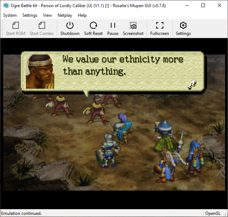Viewport: 228px width, 217px height.
Task: Click the speaker portrait in the dialogue box
Action: coord(40,72)
